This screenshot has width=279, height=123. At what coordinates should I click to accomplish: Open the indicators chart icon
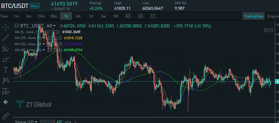[x=128, y=16]
